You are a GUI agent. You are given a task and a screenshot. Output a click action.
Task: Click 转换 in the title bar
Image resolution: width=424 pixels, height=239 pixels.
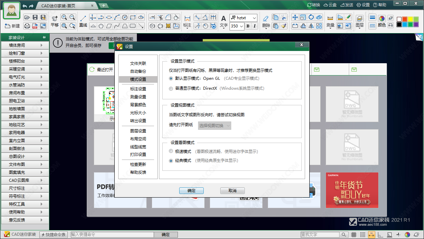[x=314, y=5]
